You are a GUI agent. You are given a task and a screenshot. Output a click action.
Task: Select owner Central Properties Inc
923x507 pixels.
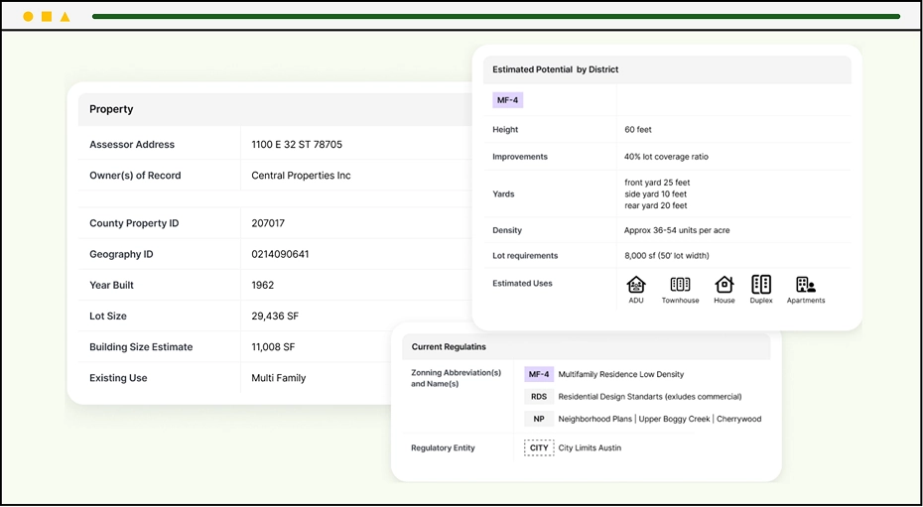coord(301,176)
